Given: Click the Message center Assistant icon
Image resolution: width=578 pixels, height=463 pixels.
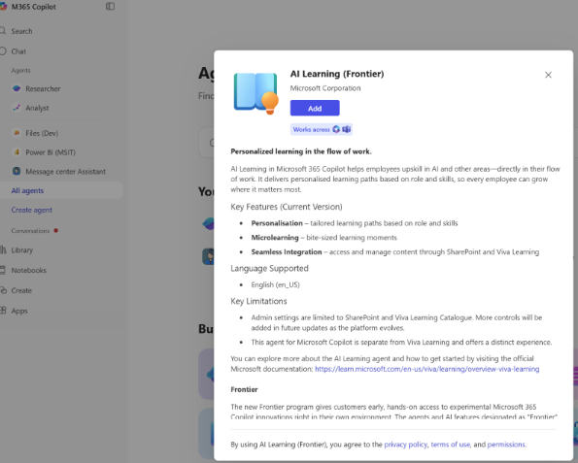Looking at the screenshot, I should (x=17, y=171).
